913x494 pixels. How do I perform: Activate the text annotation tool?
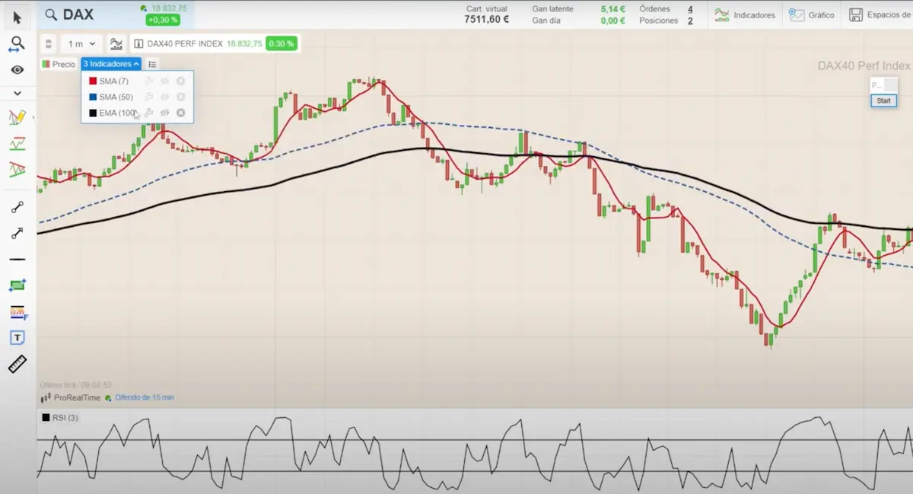[17, 337]
